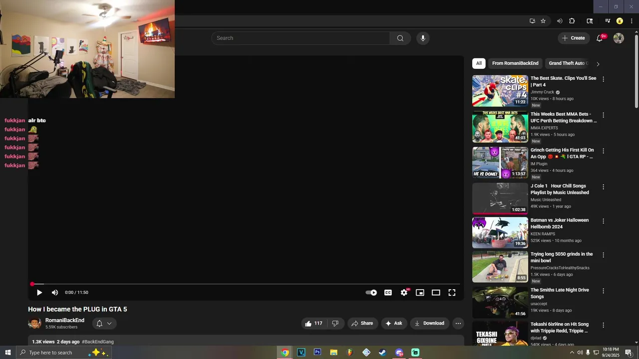
Task: Toggle closed captions CC button
Action: (388, 293)
